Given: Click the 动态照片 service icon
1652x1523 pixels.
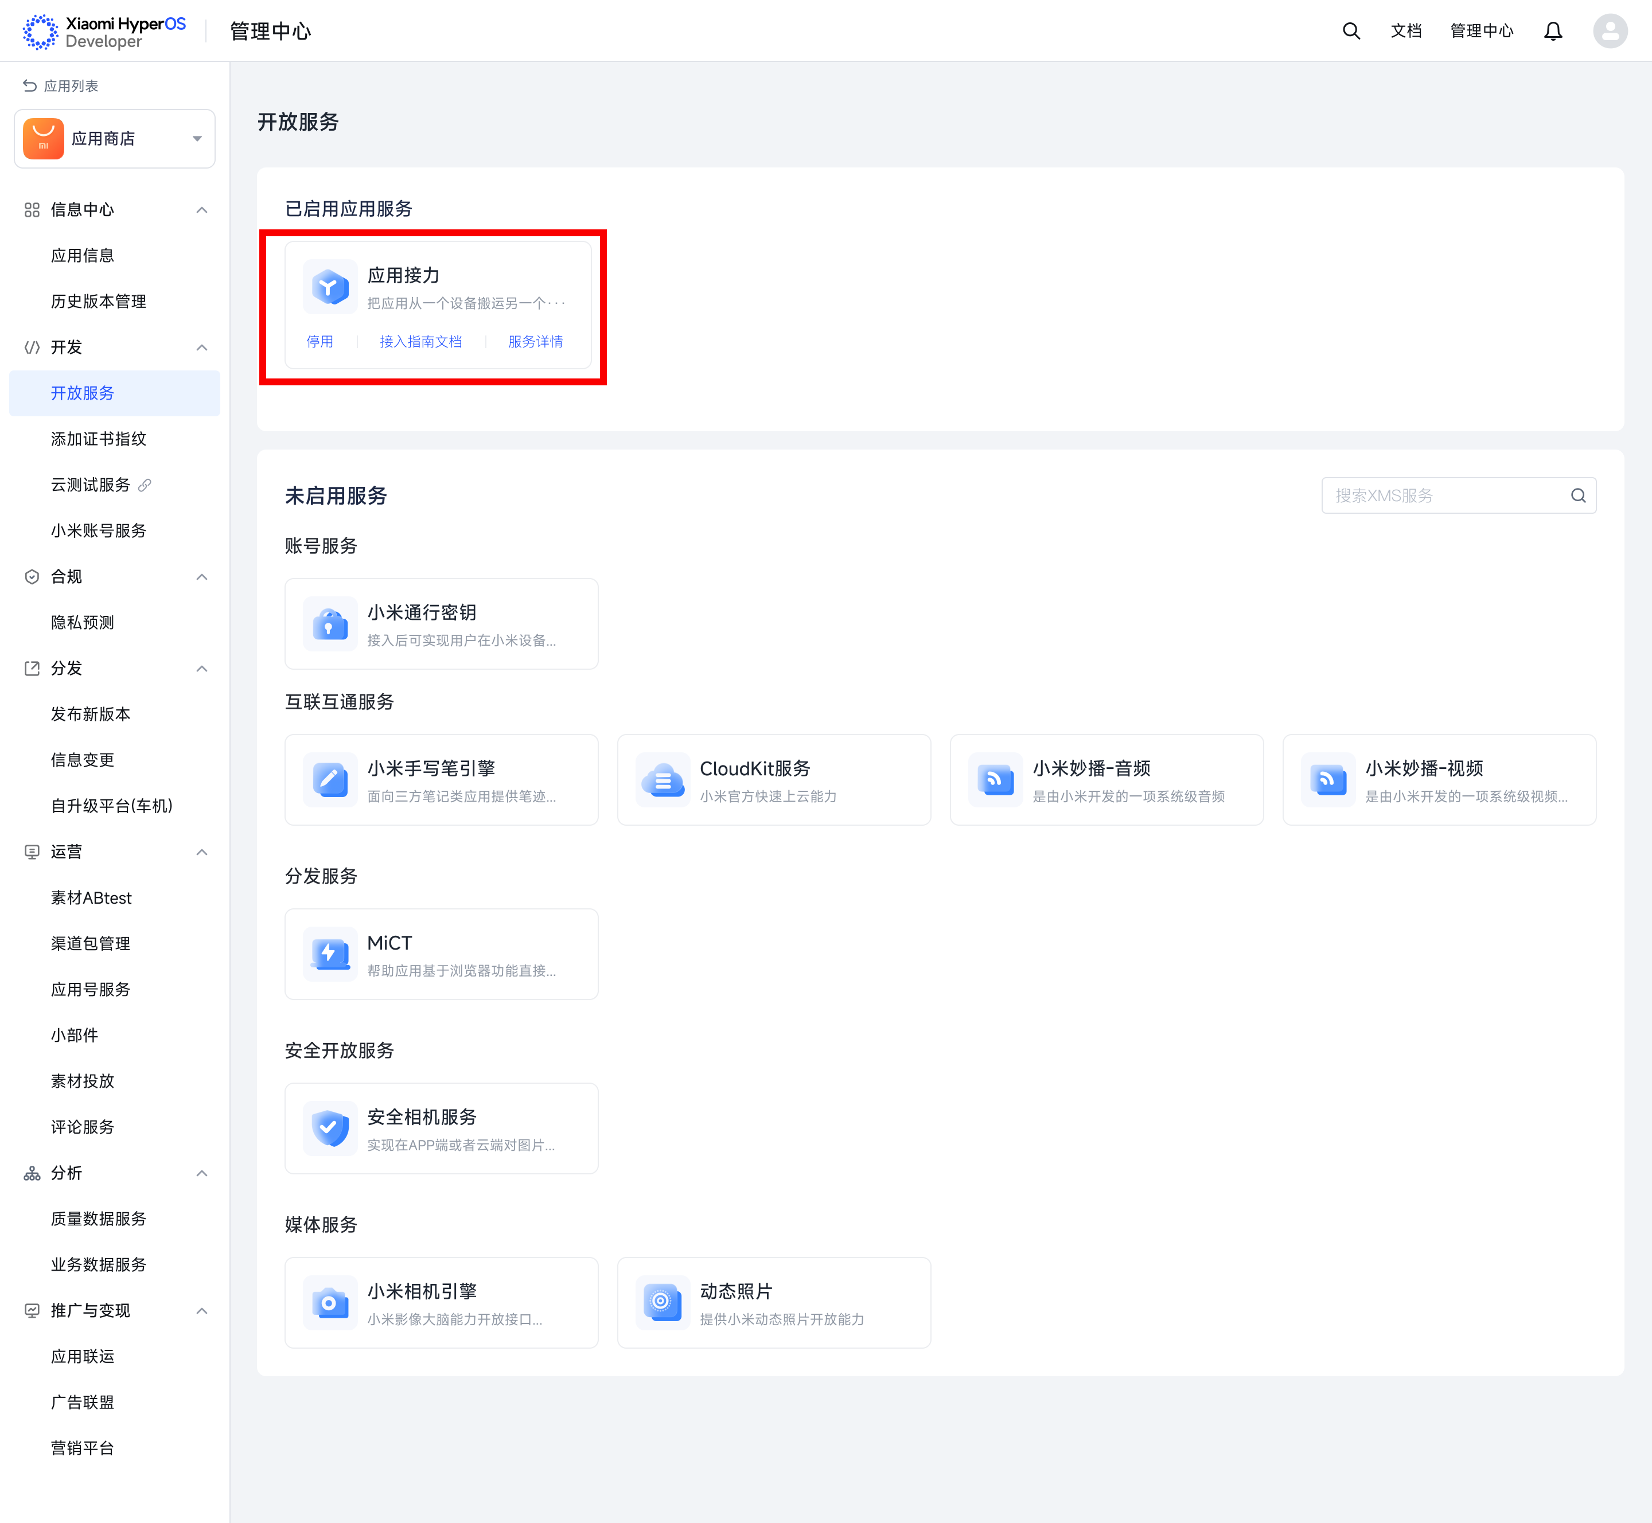Looking at the screenshot, I should click(663, 1302).
